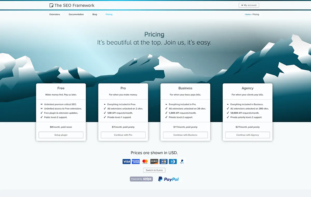Click The SEO Framework logo icon

[51, 5]
